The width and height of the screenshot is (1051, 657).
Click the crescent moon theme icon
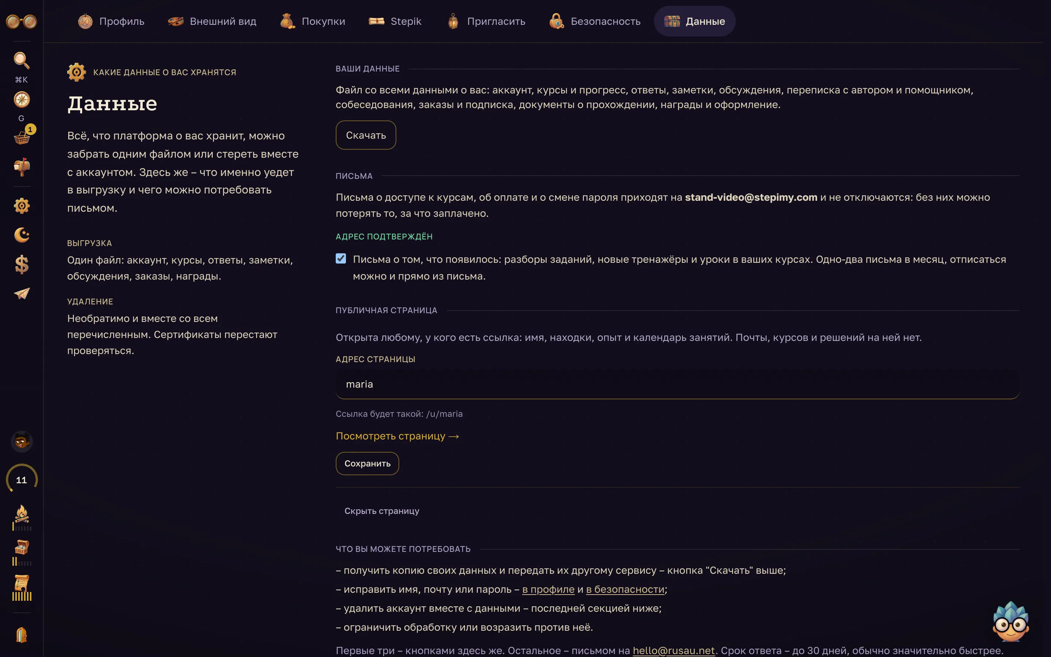point(21,235)
